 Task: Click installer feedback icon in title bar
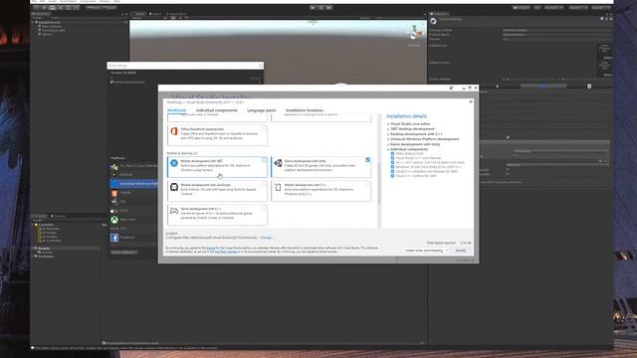pos(451,88)
